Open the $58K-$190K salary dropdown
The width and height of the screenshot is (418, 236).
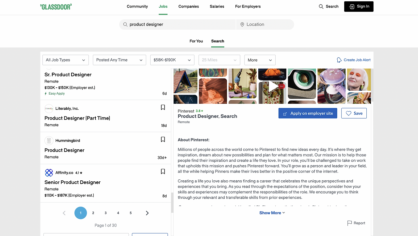click(x=172, y=60)
